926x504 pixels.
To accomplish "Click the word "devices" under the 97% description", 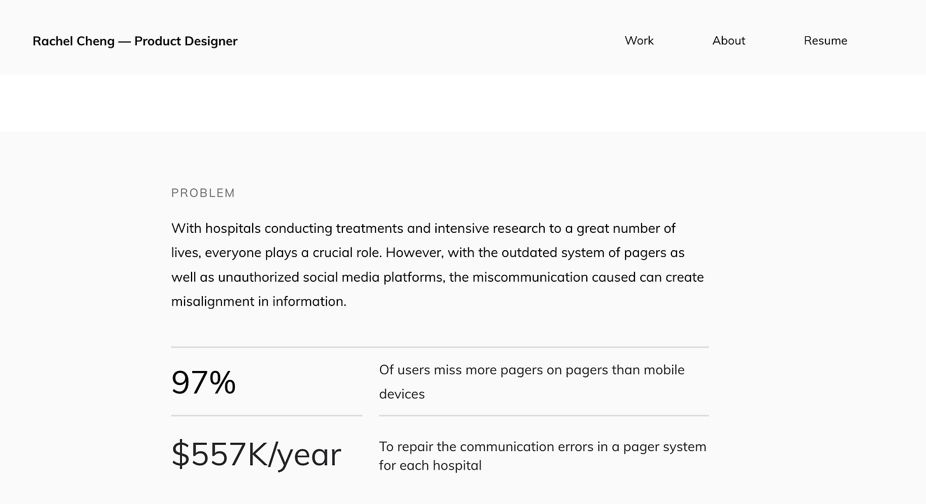I will click(x=402, y=395).
